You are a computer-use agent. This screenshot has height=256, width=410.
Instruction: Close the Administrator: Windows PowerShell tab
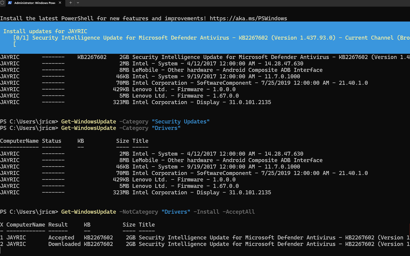tap(60, 3)
